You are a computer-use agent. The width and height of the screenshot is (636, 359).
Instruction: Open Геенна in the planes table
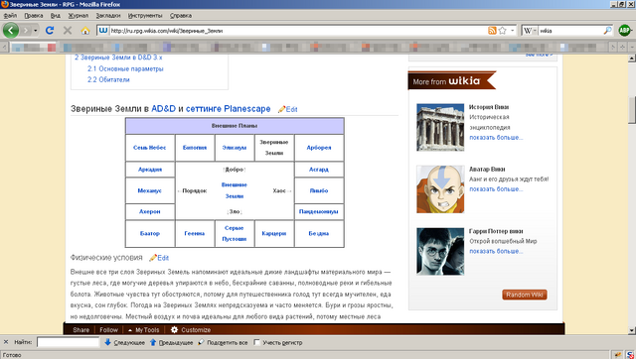coord(195,233)
